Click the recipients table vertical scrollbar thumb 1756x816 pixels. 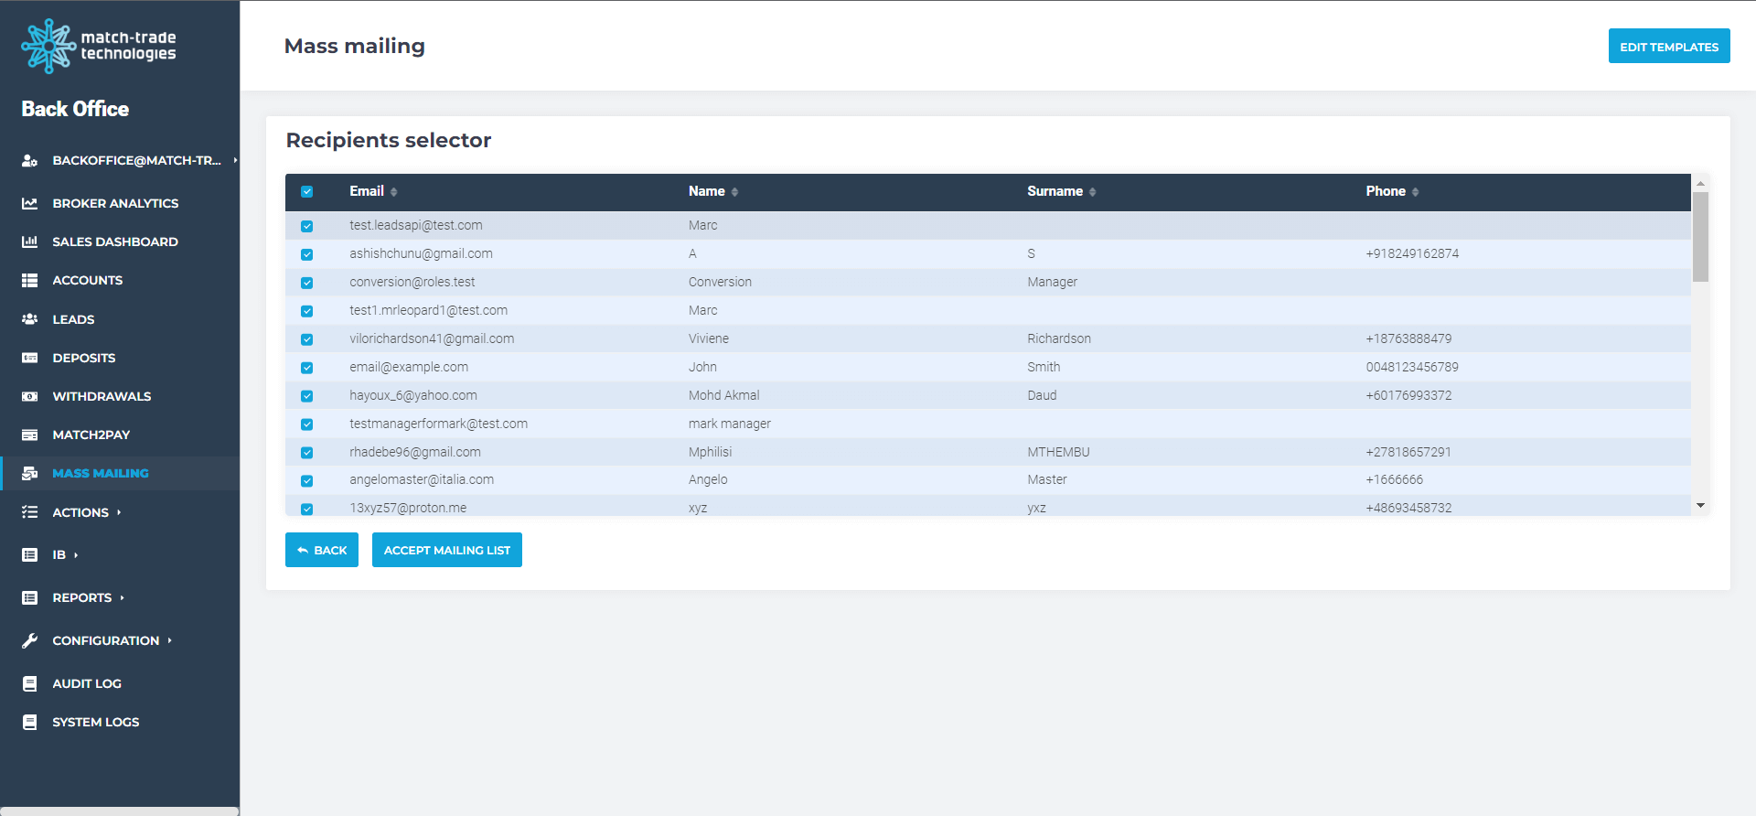1700,236
